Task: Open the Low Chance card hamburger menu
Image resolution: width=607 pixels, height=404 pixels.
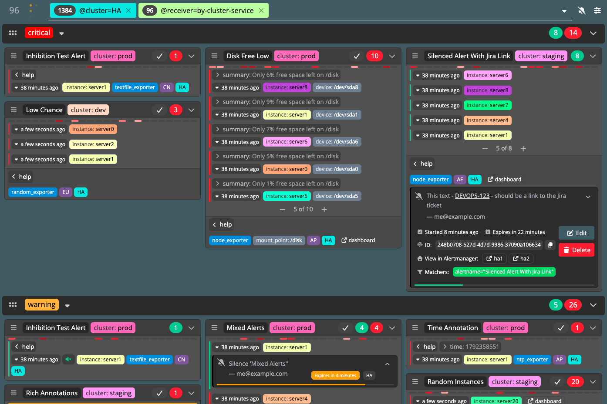Action: click(13, 110)
